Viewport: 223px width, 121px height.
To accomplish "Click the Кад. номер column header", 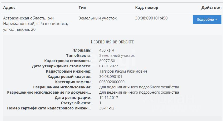I will point(147,8).
